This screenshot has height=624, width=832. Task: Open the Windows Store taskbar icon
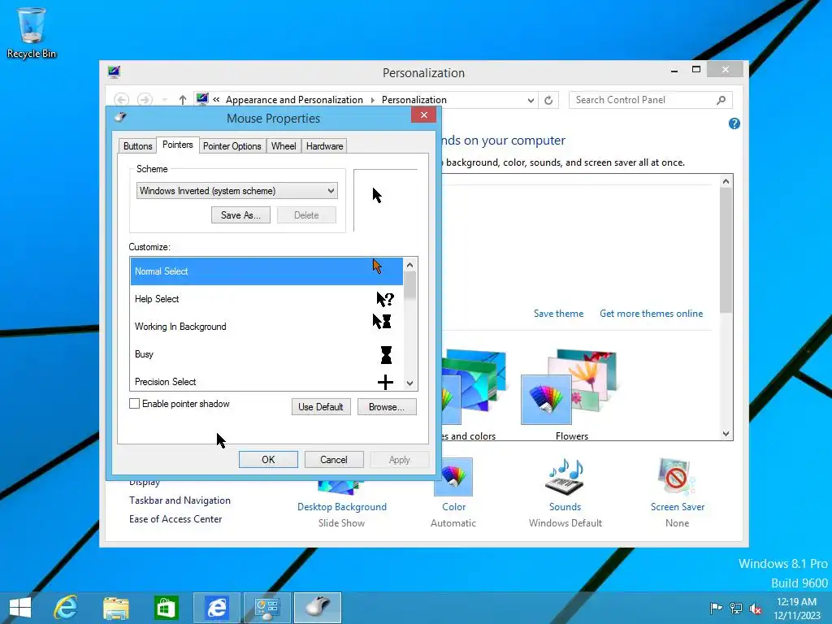(x=166, y=608)
